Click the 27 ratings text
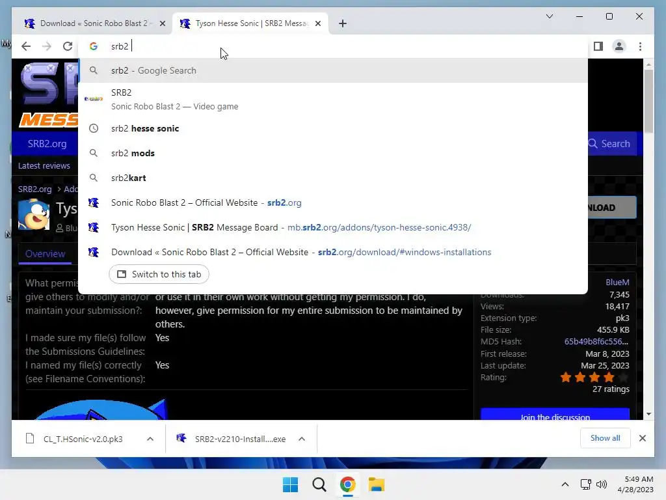Screen dimensions: 666x500 611,389
